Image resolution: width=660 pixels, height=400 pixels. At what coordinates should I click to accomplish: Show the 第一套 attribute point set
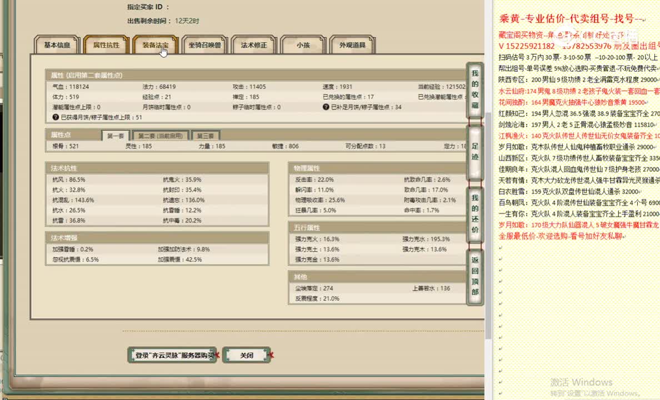click(x=116, y=136)
